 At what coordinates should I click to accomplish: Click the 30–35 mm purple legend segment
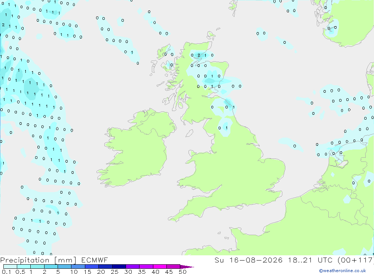(133, 267)
